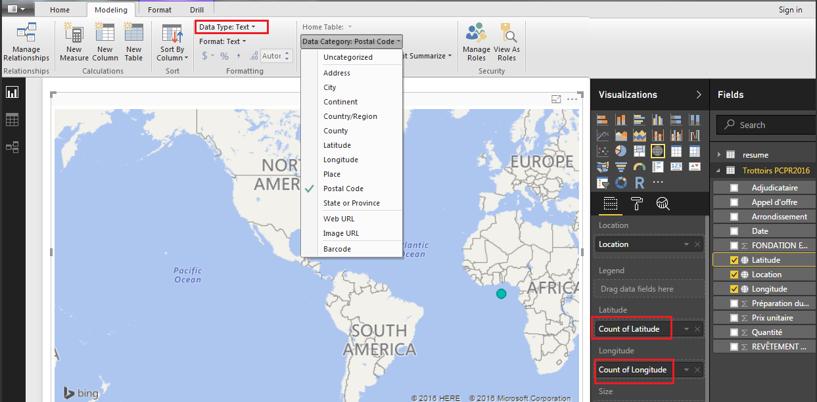
Task: Choose the gauge visualization
Action: point(639,167)
